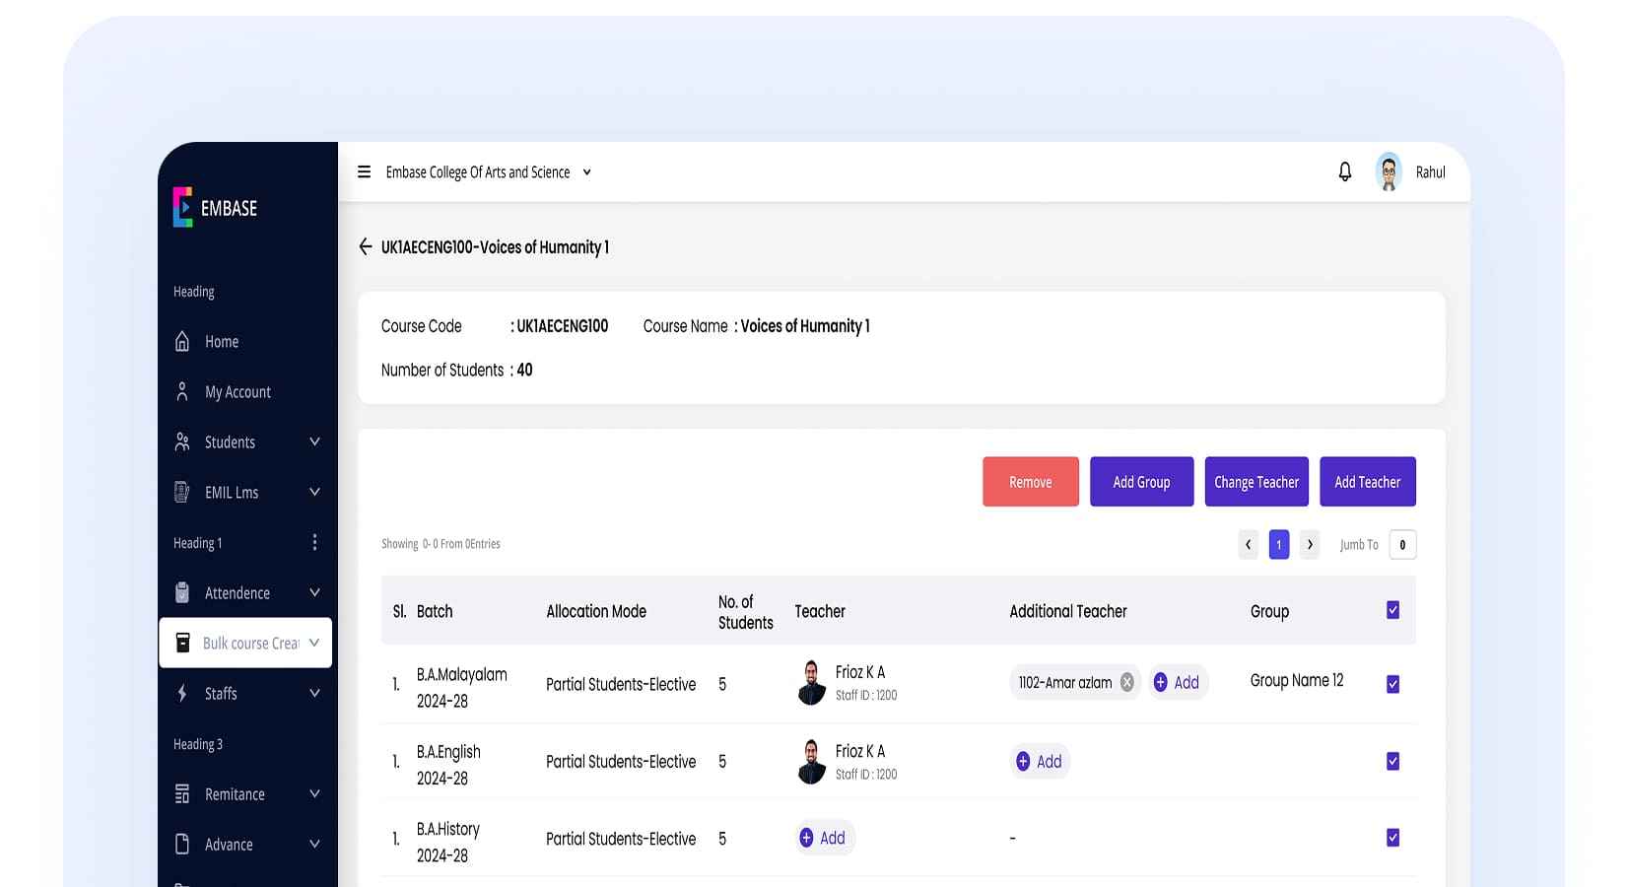The height and width of the screenshot is (887, 1628).
Task: Click Frioz K A avatar in B.A.English row
Action: (x=811, y=761)
